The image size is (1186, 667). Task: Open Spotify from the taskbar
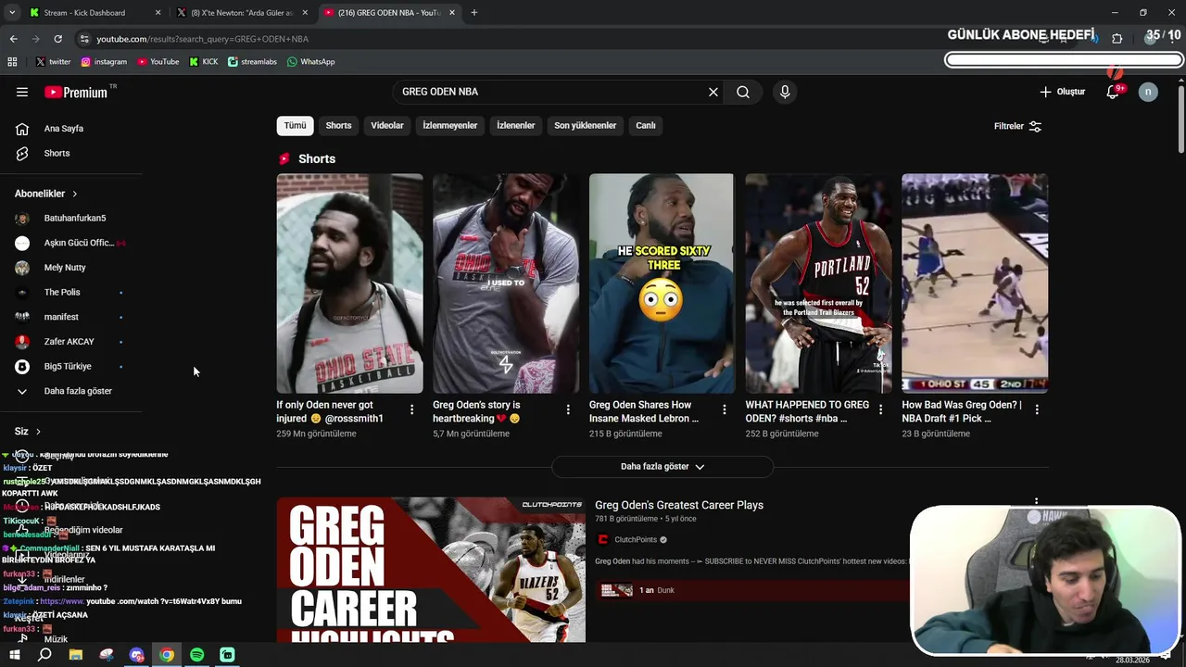pos(196,655)
